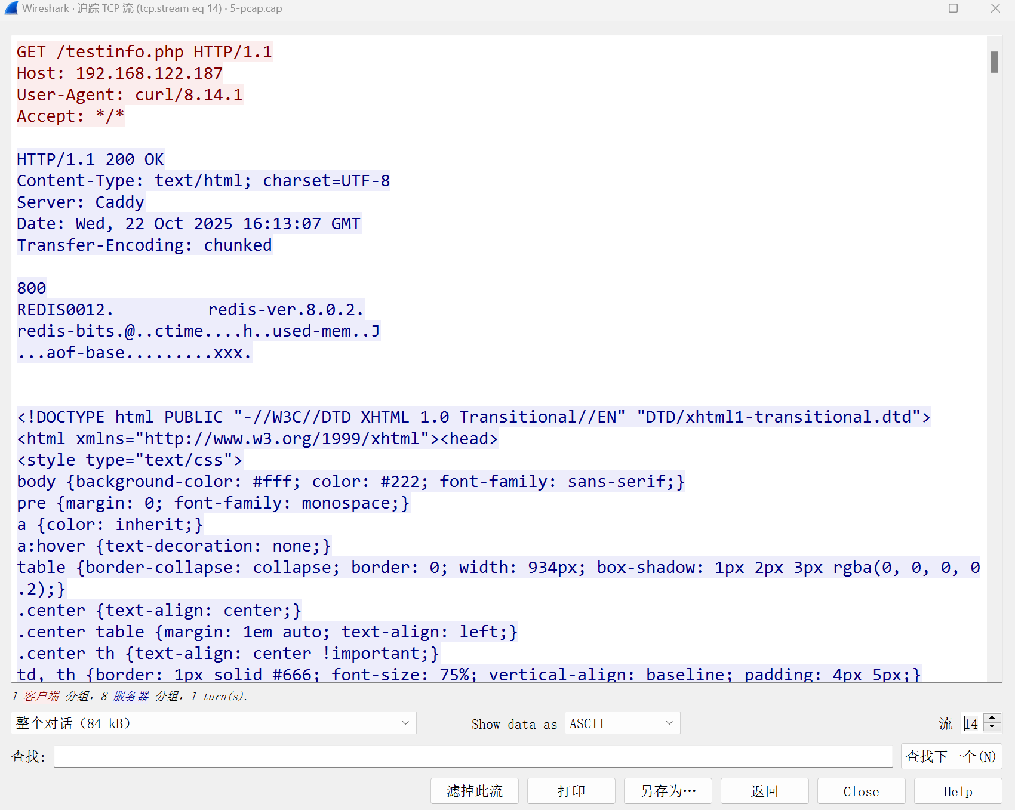Screen dimensions: 1015x810
Task: Click the vertical scrollbar thumb
Action: click(x=994, y=62)
